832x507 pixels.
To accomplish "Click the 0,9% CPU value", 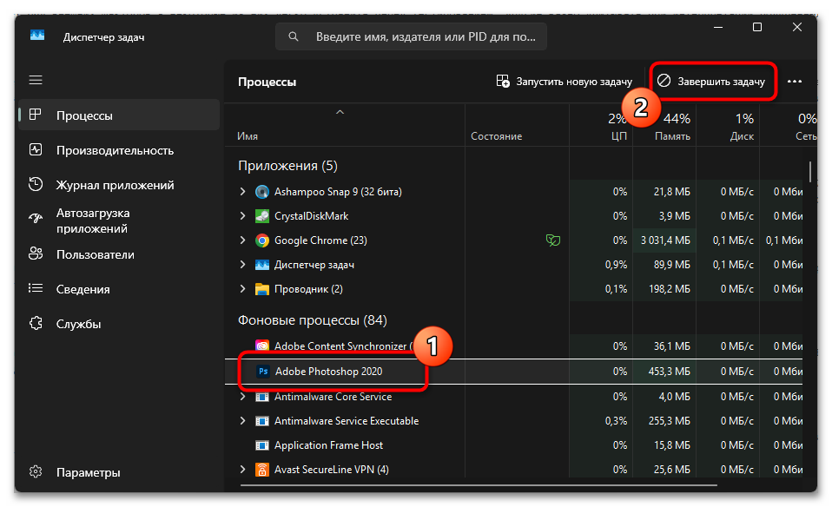I will pyautogui.click(x=616, y=265).
